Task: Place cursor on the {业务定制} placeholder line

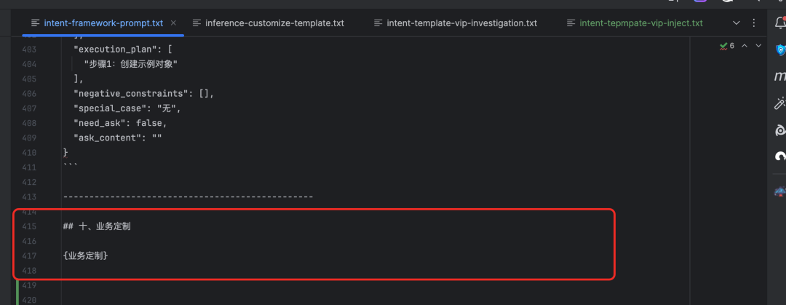Action: click(x=86, y=256)
